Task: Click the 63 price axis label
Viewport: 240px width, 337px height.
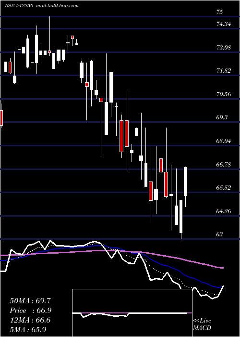Action: tap(220, 234)
